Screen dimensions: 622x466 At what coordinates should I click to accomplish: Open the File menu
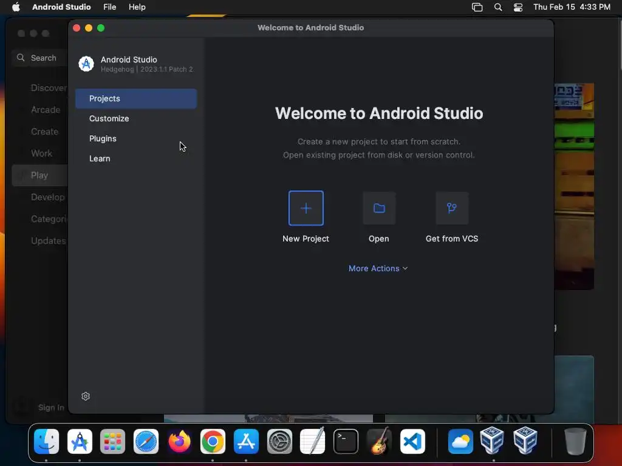[x=109, y=7]
